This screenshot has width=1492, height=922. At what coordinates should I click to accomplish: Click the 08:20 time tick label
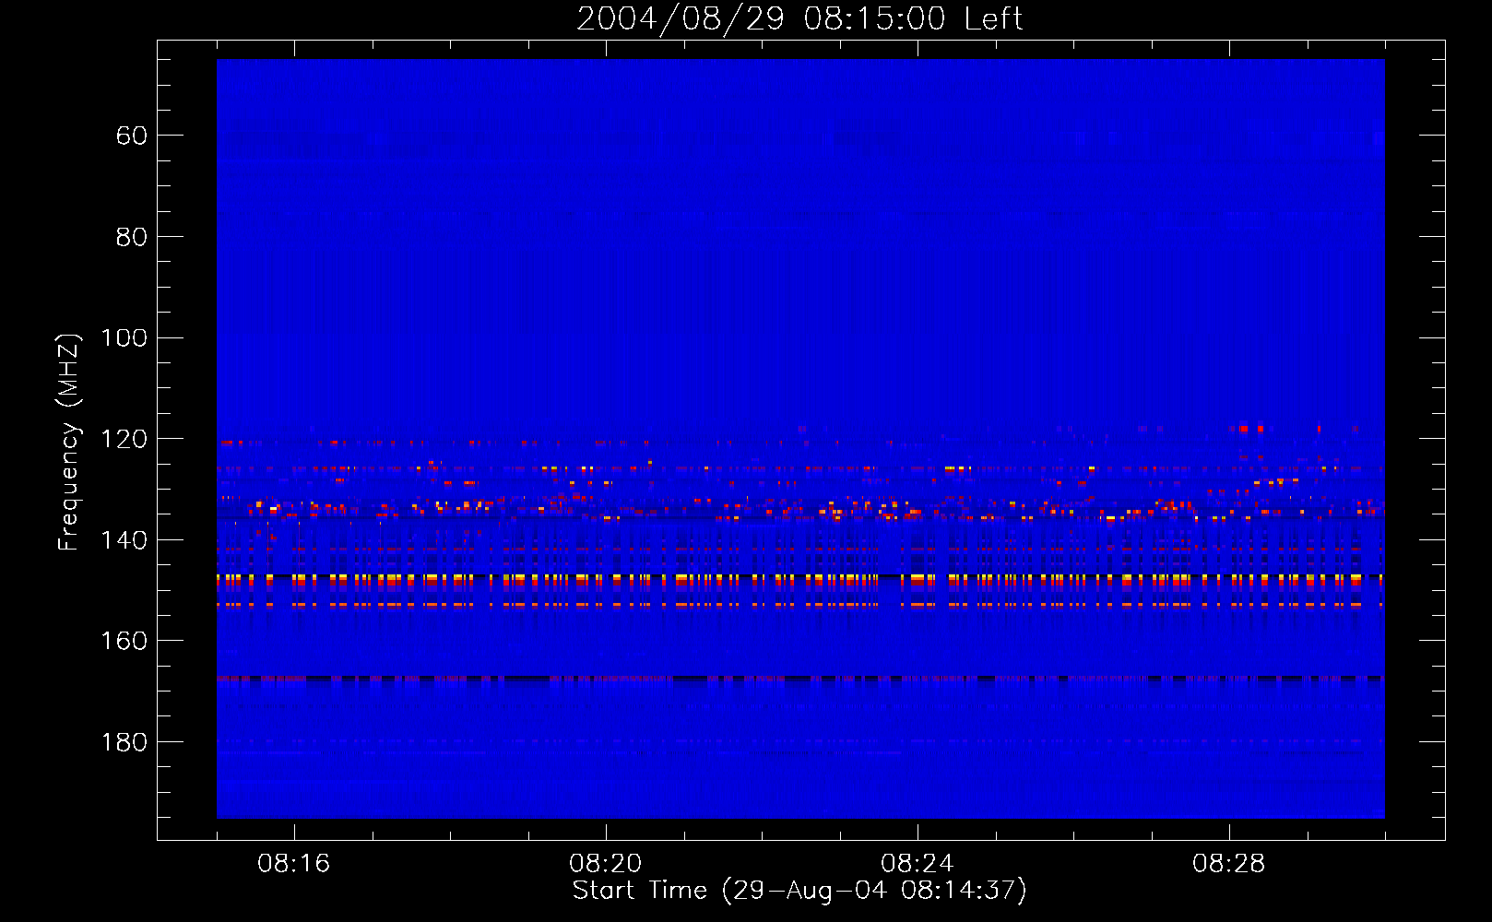605,864
